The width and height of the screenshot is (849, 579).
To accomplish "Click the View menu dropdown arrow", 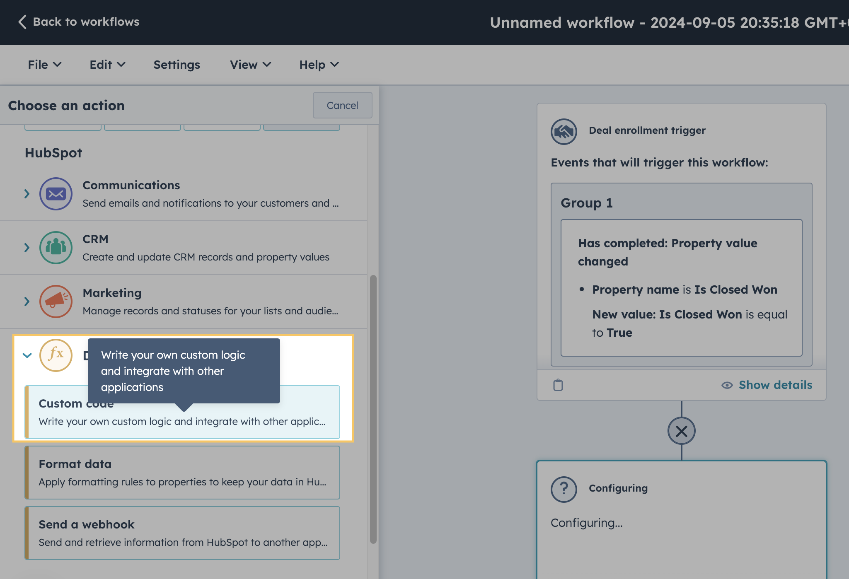I will click(x=267, y=65).
